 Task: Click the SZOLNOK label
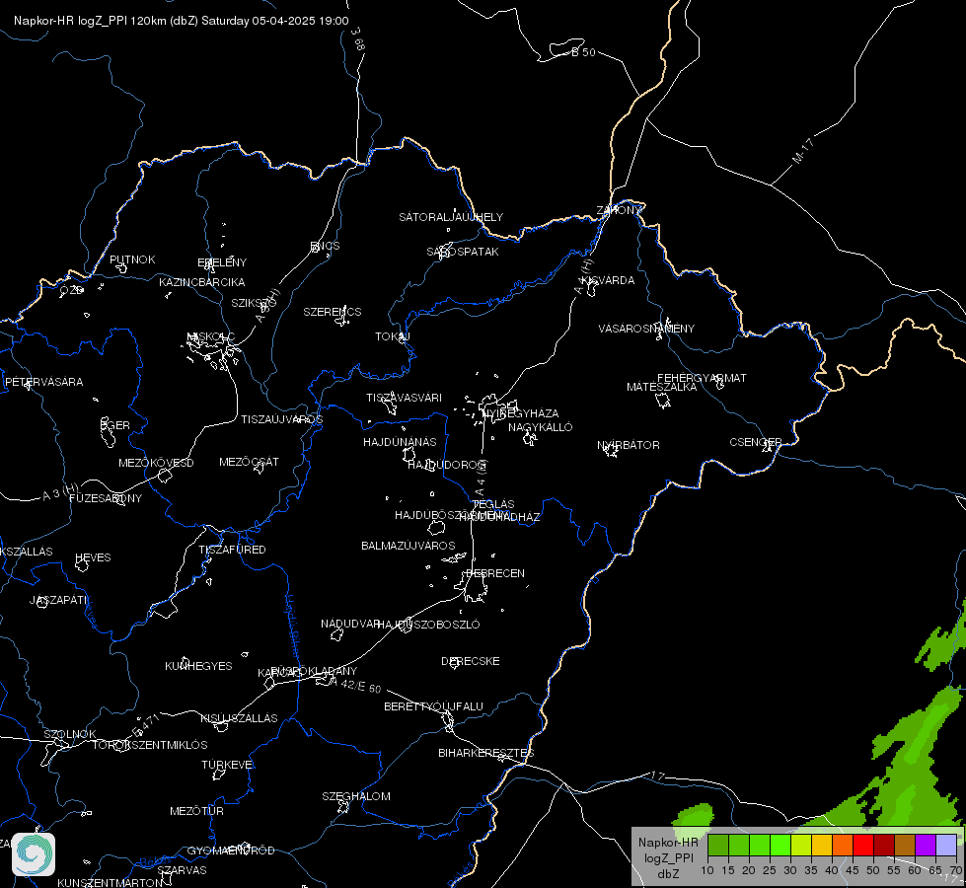[70, 734]
